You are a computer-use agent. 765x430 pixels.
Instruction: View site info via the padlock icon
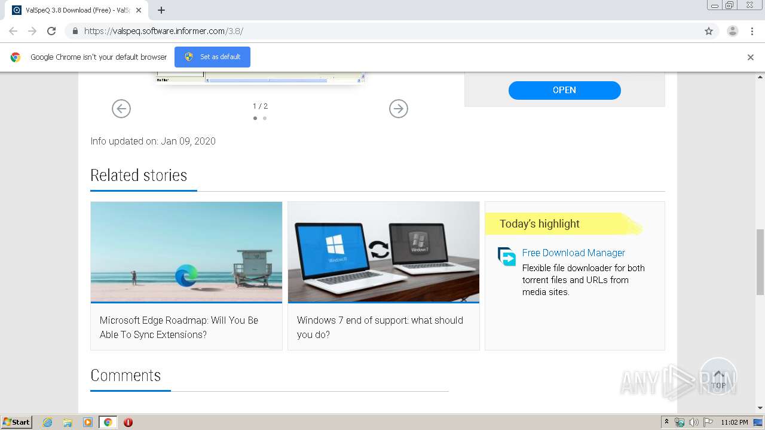[75, 31]
